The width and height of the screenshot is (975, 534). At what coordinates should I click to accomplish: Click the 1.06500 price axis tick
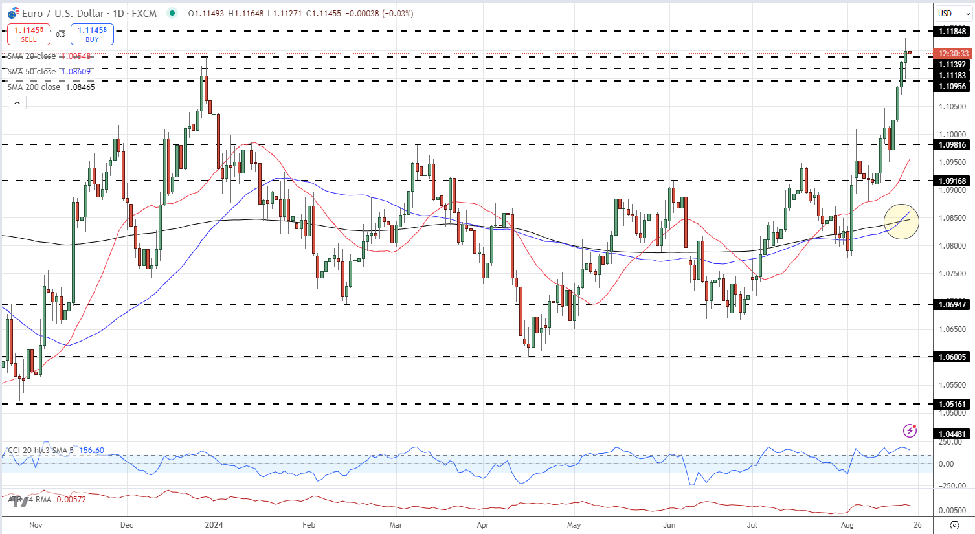click(952, 329)
